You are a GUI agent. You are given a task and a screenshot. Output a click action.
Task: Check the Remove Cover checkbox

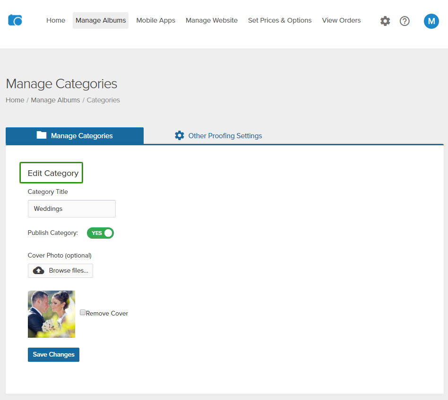click(x=83, y=313)
